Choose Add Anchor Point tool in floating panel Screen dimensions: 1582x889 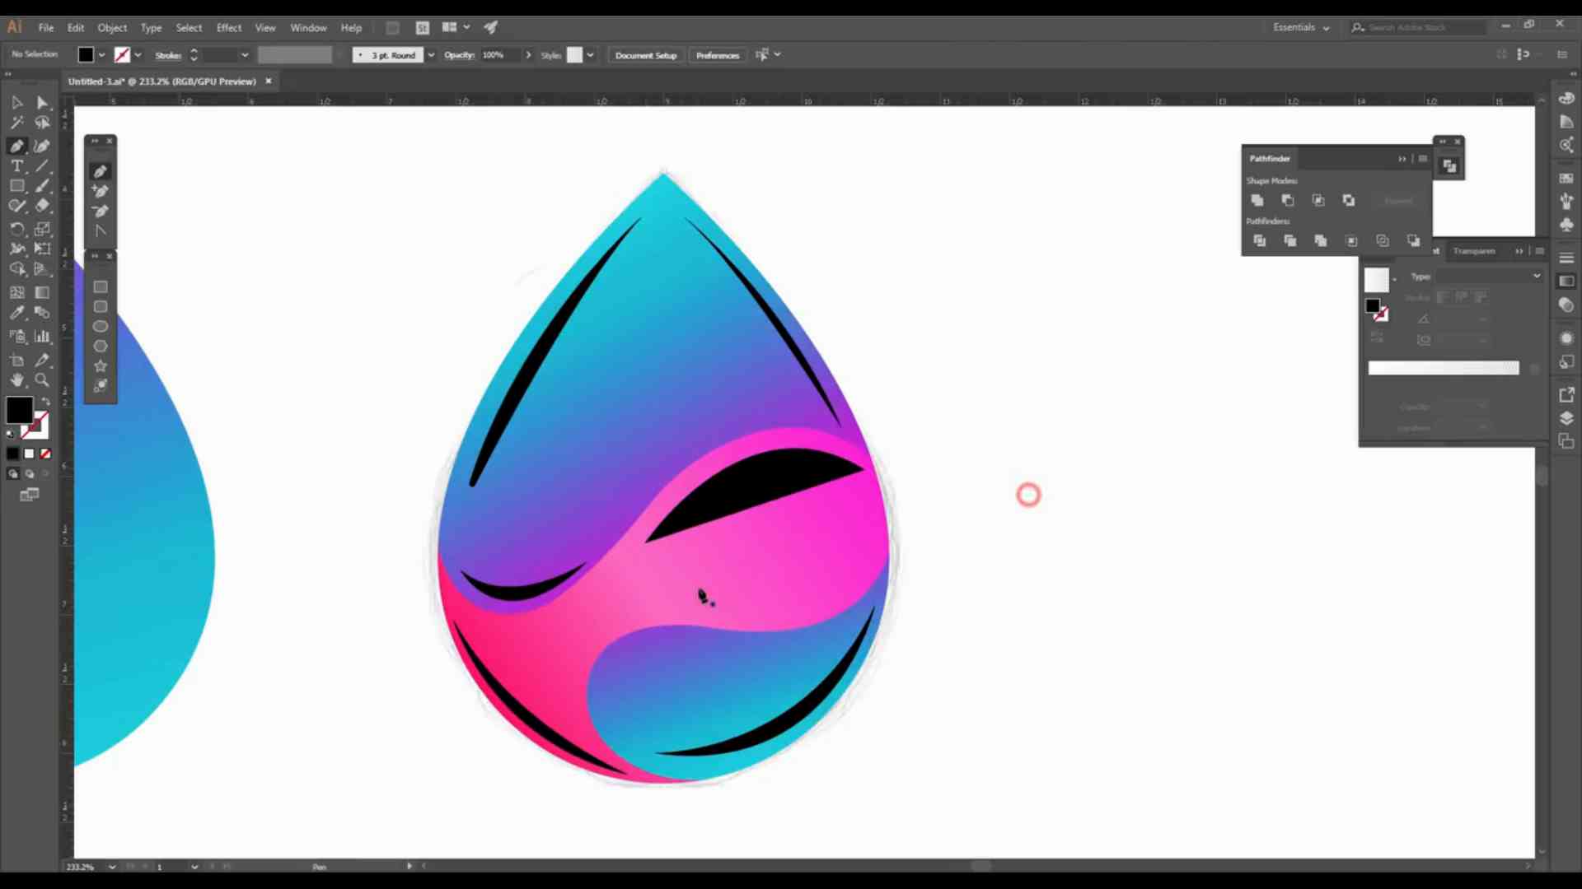(x=101, y=191)
